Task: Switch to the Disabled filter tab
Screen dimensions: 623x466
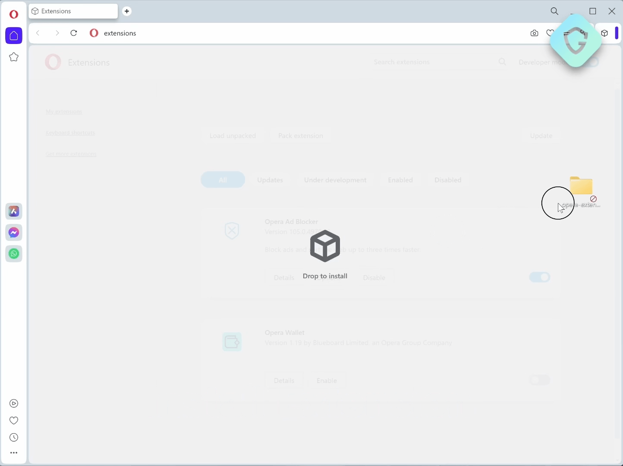Action: 448,180
